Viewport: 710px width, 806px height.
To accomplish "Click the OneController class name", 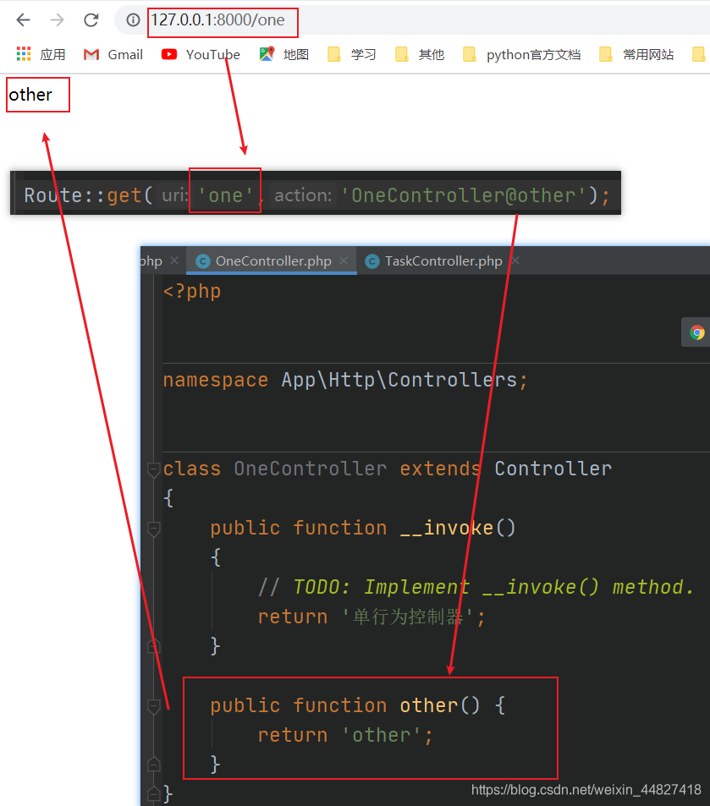I will [x=311, y=469].
